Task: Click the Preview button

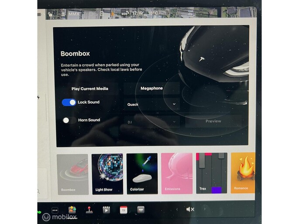Action: coord(213,121)
